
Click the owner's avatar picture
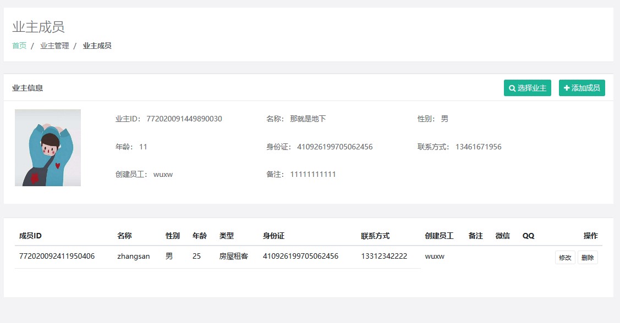(x=48, y=147)
